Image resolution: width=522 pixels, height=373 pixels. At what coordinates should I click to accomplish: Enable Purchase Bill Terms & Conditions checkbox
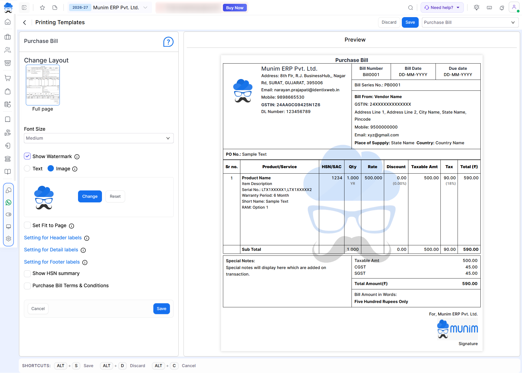point(27,286)
